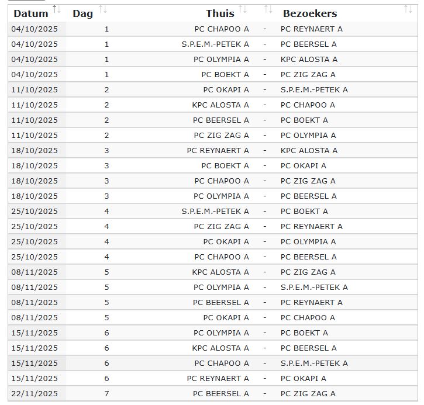Select date 22/11/2025 in last row
This screenshot has width=424, height=405.
click(35, 394)
